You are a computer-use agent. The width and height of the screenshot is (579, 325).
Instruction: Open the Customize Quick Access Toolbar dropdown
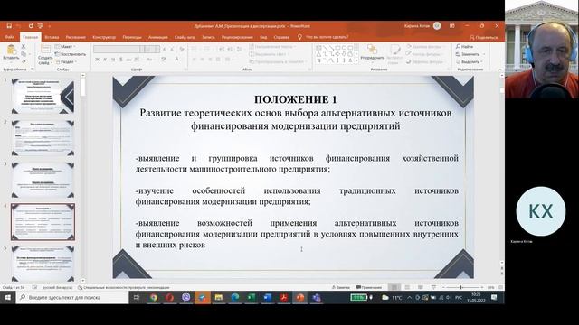pyautogui.click(x=50, y=26)
